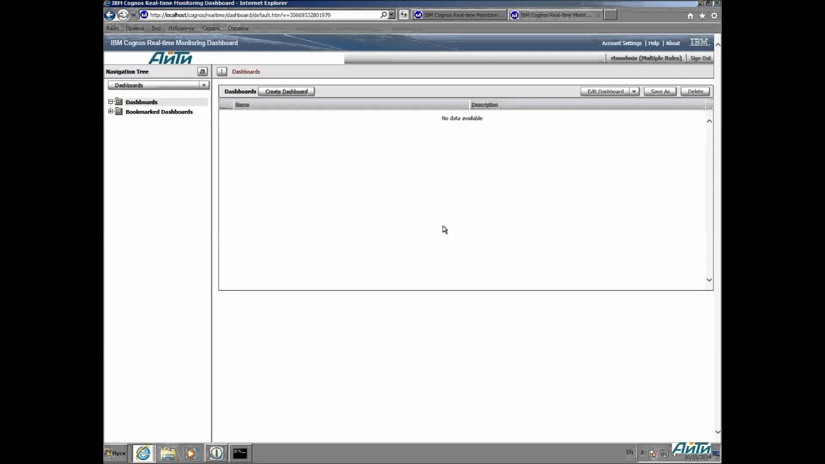825x464 pixels.
Task: Open the Сервис menu
Action: pyautogui.click(x=211, y=28)
